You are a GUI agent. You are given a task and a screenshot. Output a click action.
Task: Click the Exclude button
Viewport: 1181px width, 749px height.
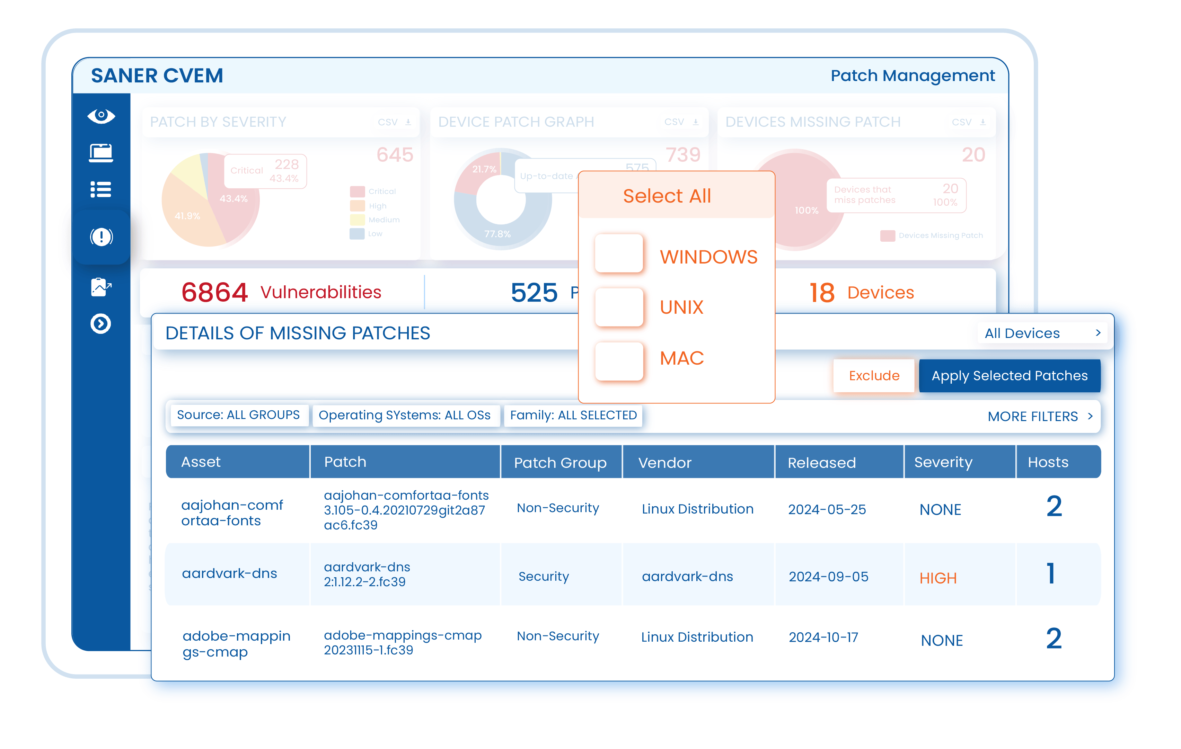click(x=874, y=375)
